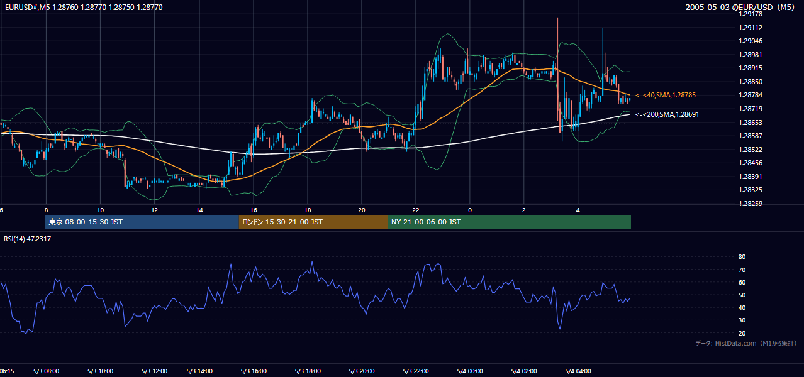Image resolution: width=804 pixels, height=377 pixels.
Task: Click price level 1.29178 on the axis
Action: [x=750, y=14]
